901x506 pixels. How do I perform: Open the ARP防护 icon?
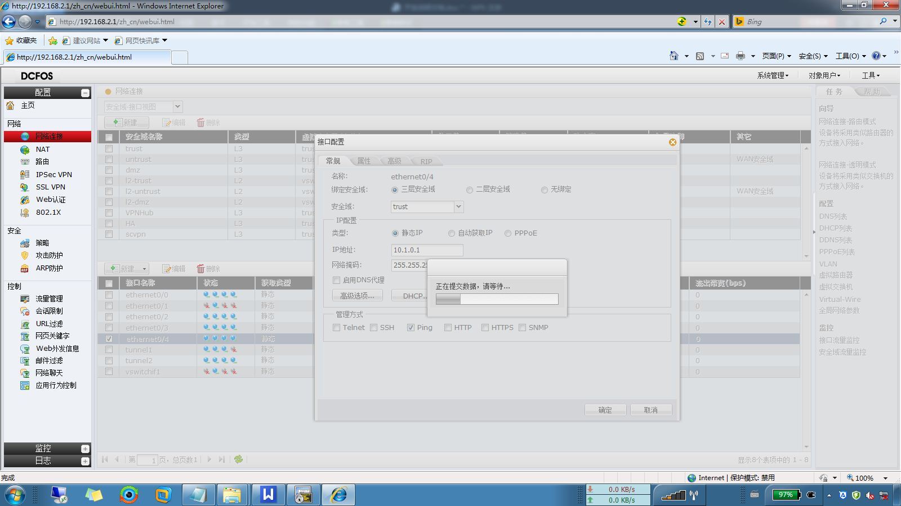pos(25,268)
